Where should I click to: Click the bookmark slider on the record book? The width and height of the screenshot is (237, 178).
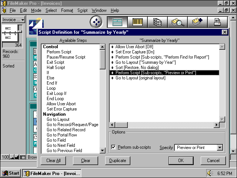(20, 31)
